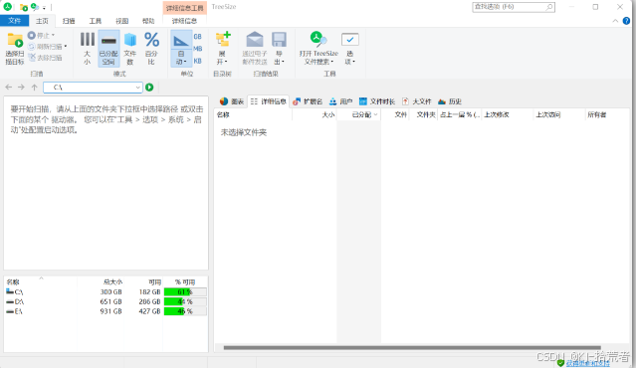The image size is (636, 368).
Task: Switch to the 扫描 scan ribbon tab
Action: tap(69, 21)
